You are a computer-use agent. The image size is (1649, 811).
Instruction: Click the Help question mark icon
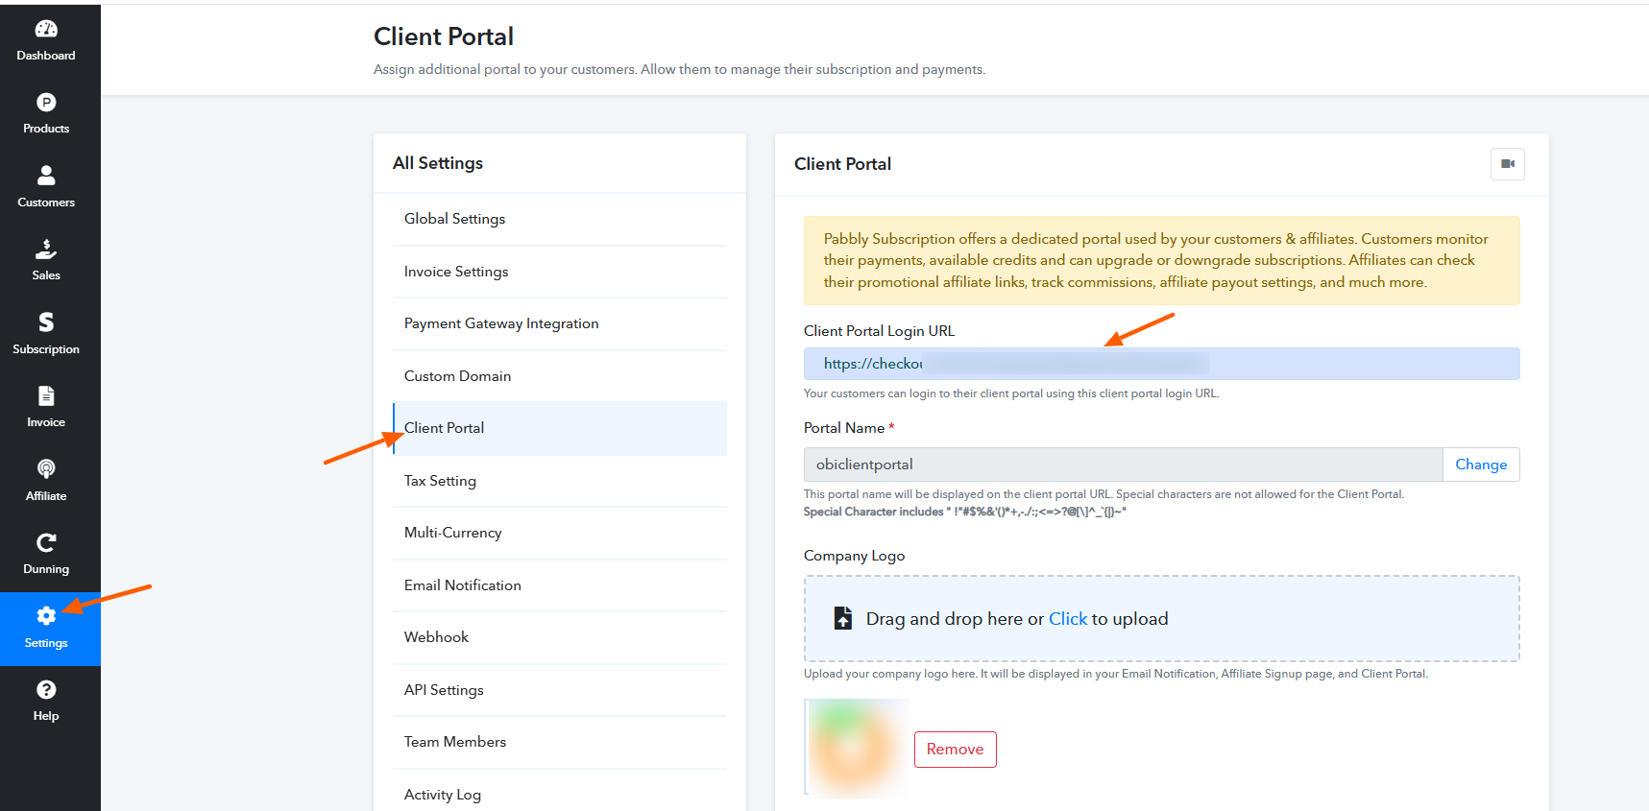[46, 690]
